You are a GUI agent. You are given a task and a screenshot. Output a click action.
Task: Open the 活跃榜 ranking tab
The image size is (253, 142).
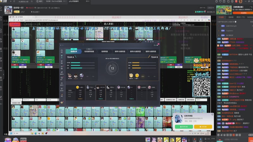231,17
